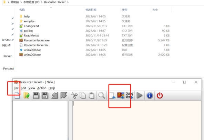Select ResourceHacker.exe in the file list
Image resolution: width=204 pixels, height=140 pixels.
(37, 40)
